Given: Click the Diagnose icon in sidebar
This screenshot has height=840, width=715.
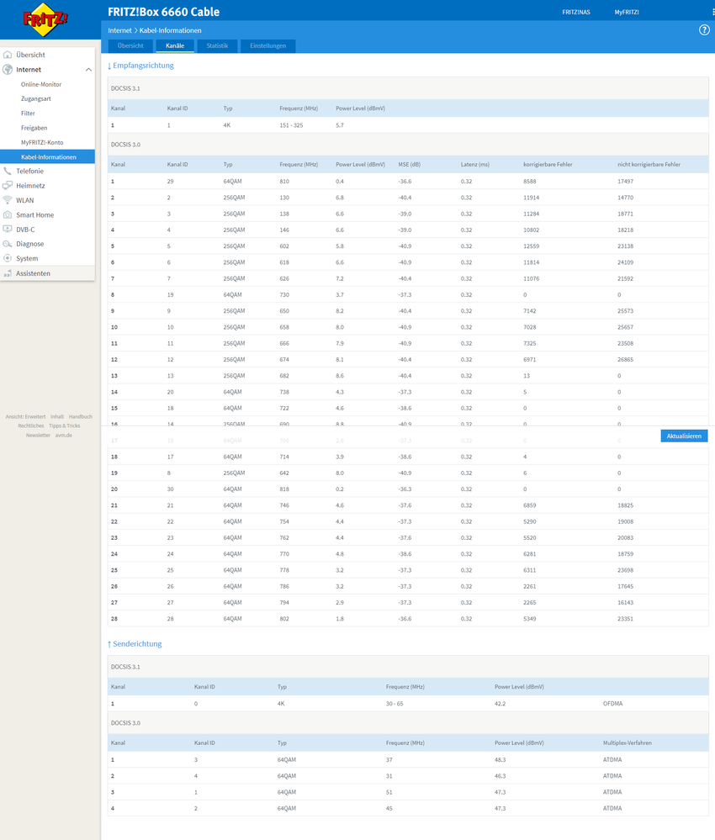Looking at the screenshot, I should tap(8, 244).
